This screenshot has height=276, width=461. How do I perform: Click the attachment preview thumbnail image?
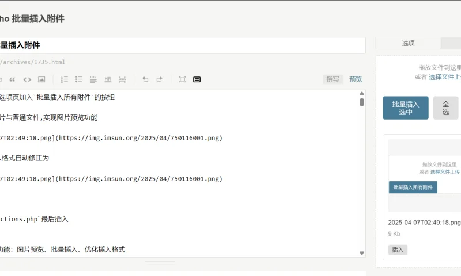(x=425, y=175)
